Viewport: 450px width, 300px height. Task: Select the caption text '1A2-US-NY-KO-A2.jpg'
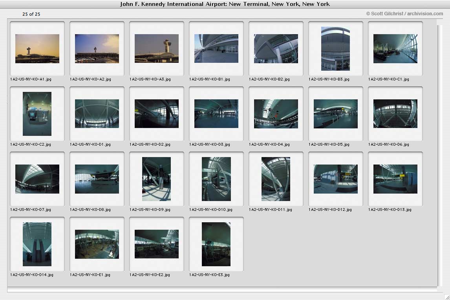pyautogui.click(x=90, y=79)
